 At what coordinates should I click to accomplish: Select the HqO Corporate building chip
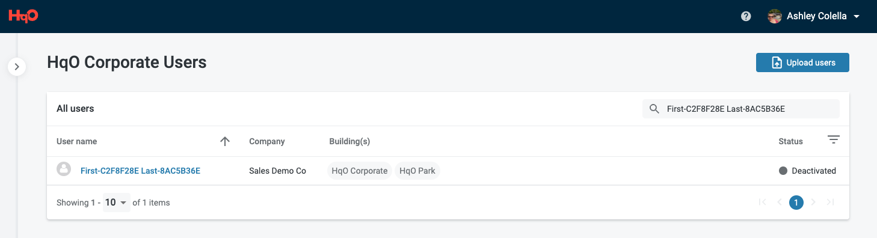[360, 171]
